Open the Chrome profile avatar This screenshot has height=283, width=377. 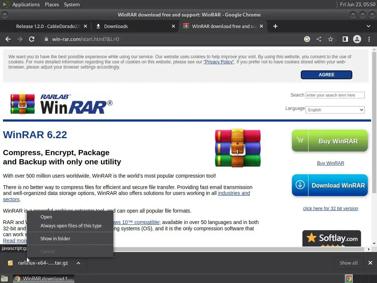[357, 39]
